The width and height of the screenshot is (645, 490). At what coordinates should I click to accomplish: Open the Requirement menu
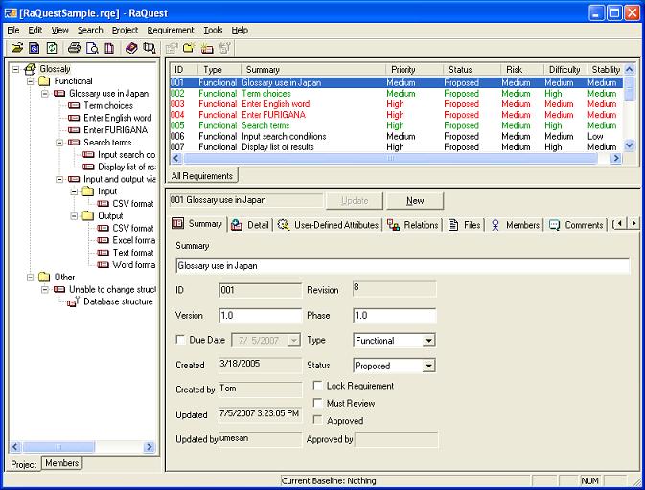point(171,30)
